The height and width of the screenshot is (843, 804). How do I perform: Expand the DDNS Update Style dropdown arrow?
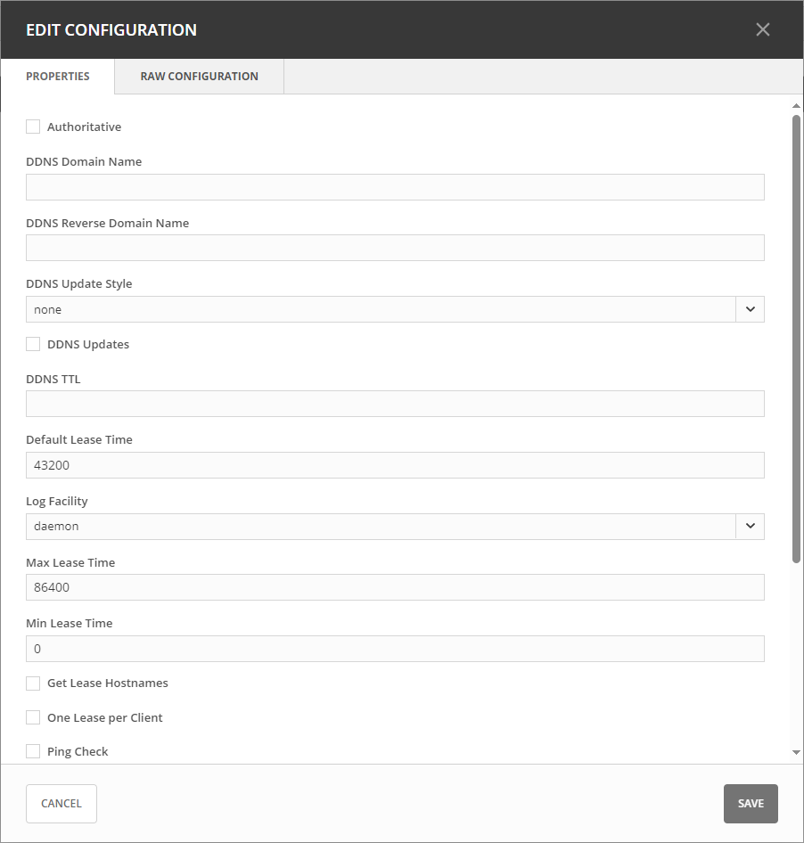[750, 309]
